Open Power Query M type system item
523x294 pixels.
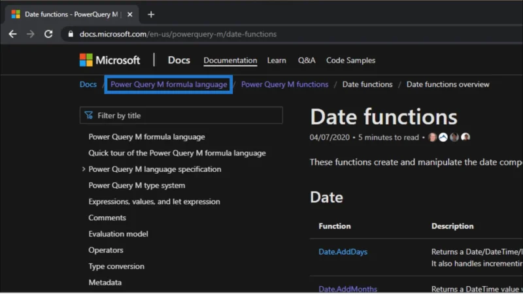click(137, 186)
